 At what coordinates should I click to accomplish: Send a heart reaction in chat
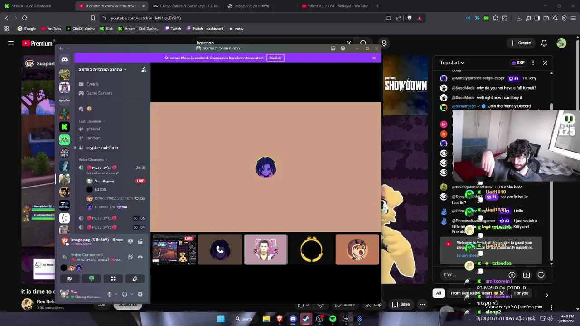click(541, 275)
